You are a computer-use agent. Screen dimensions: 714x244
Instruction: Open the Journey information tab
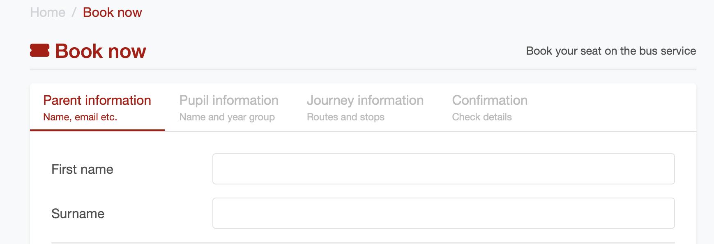pyautogui.click(x=365, y=101)
